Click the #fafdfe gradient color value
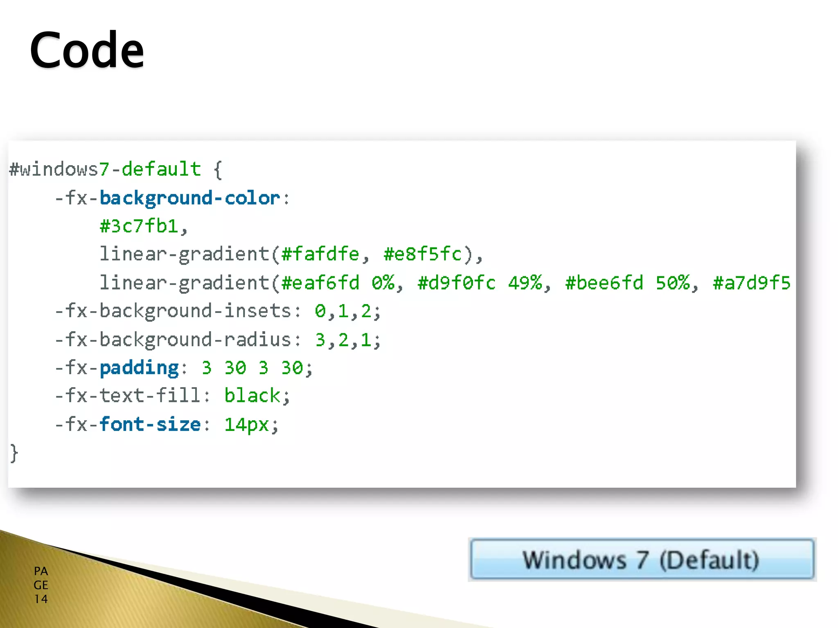The image size is (838, 628). click(320, 254)
